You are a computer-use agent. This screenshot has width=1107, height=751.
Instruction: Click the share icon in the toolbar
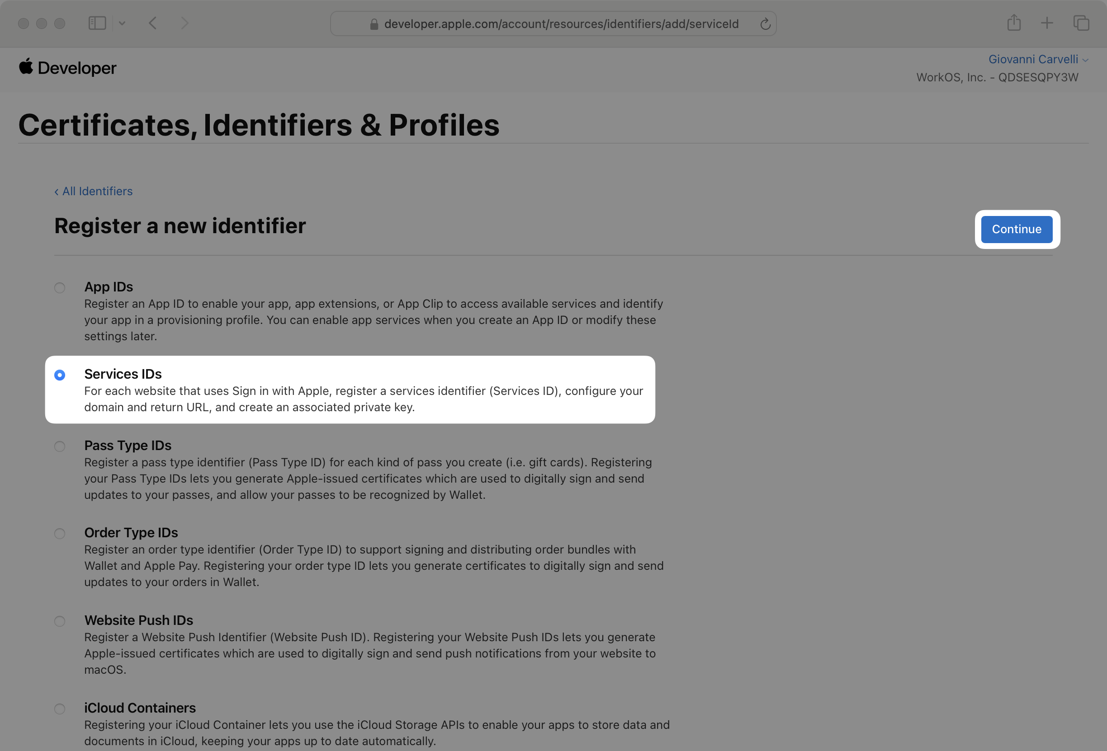click(1014, 23)
